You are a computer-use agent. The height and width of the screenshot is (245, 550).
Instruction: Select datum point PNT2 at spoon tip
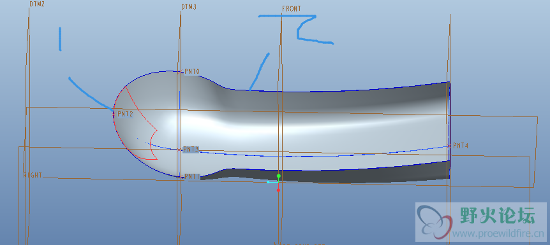125,114
